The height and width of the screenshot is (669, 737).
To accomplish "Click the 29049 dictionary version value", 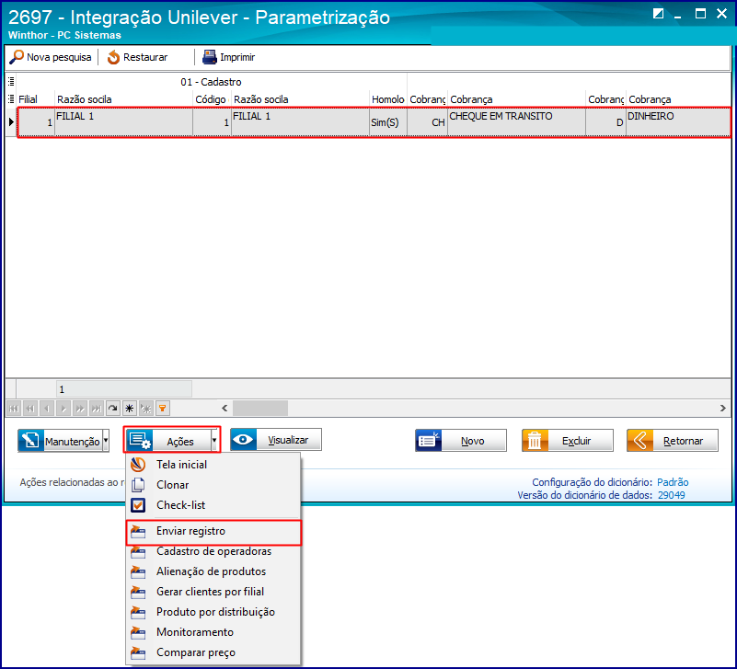I will click(671, 495).
